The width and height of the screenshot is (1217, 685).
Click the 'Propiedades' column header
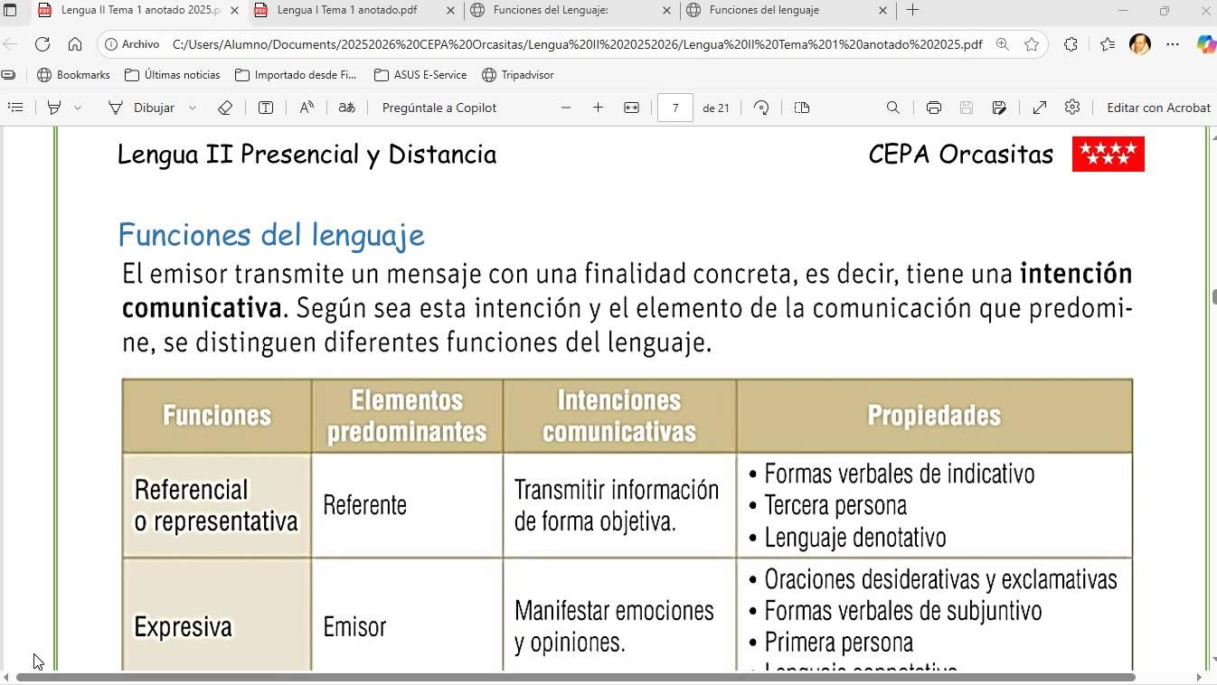point(934,416)
